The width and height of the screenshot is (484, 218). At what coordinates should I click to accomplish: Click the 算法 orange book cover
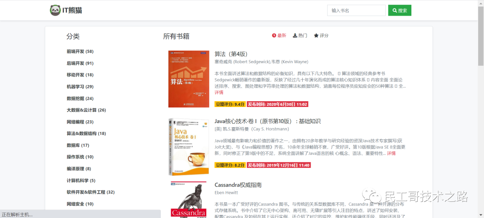click(x=188, y=79)
